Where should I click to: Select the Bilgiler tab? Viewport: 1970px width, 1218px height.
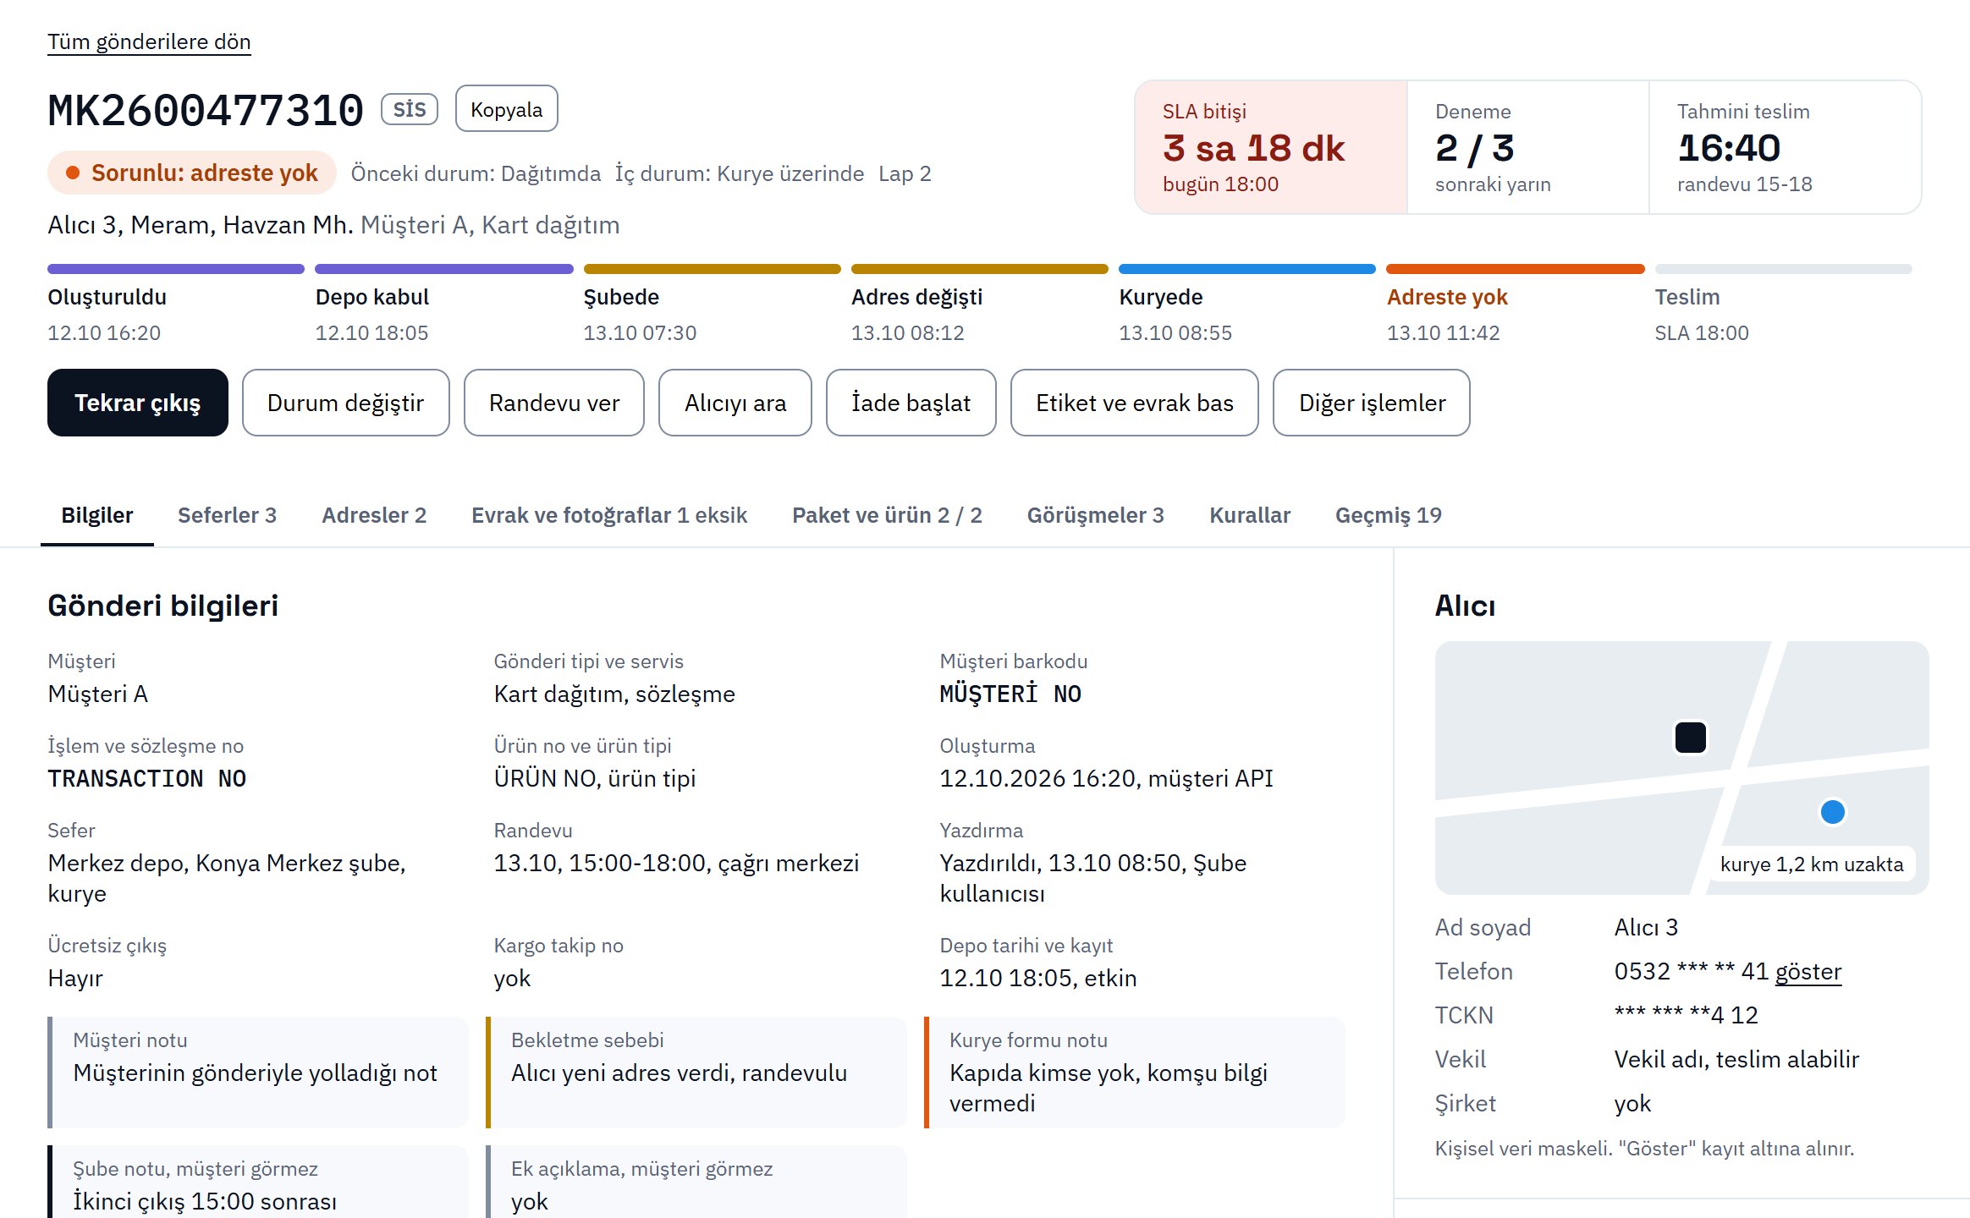97,515
